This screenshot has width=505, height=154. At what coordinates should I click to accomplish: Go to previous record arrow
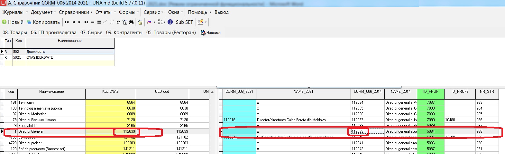coord(73,22)
